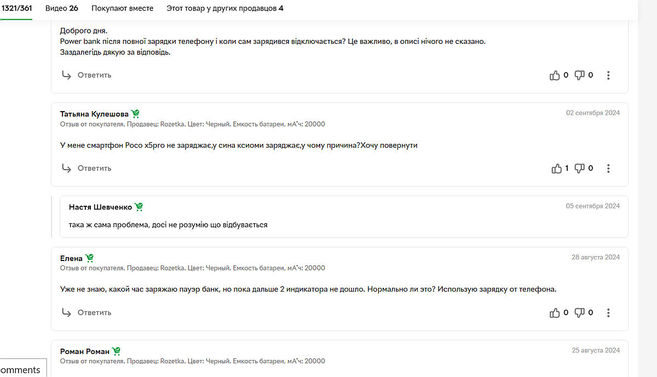Select the reviews tab showing 1321/361
Image resolution: width=657 pixels, height=377 pixels.
16,8
